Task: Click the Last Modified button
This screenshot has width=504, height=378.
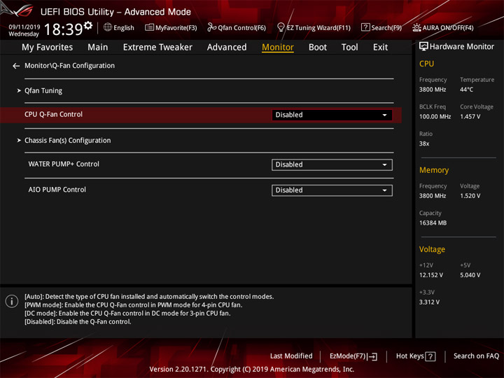Action: click(x=291, y=356)
